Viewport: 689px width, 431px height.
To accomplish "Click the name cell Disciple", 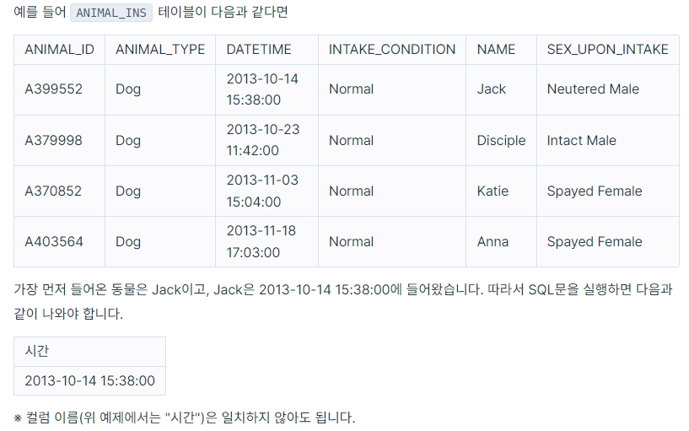I will [x=502, y=141].
